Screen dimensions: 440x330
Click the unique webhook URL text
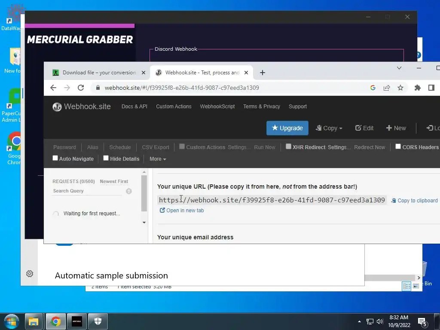pos(272,200)
